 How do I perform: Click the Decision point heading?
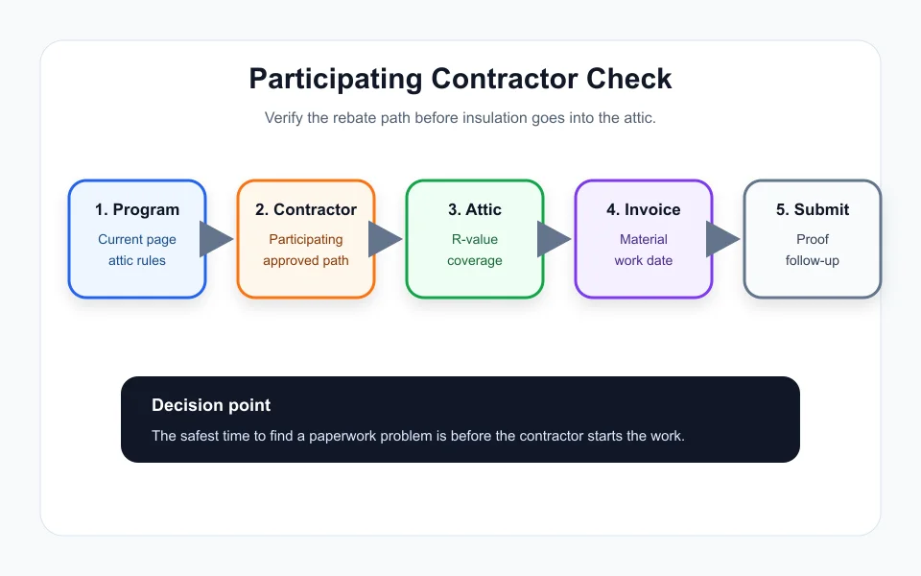tap(211, 405)
